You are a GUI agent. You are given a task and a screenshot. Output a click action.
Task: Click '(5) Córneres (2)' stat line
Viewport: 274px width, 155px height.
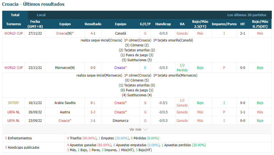[137, 45]
